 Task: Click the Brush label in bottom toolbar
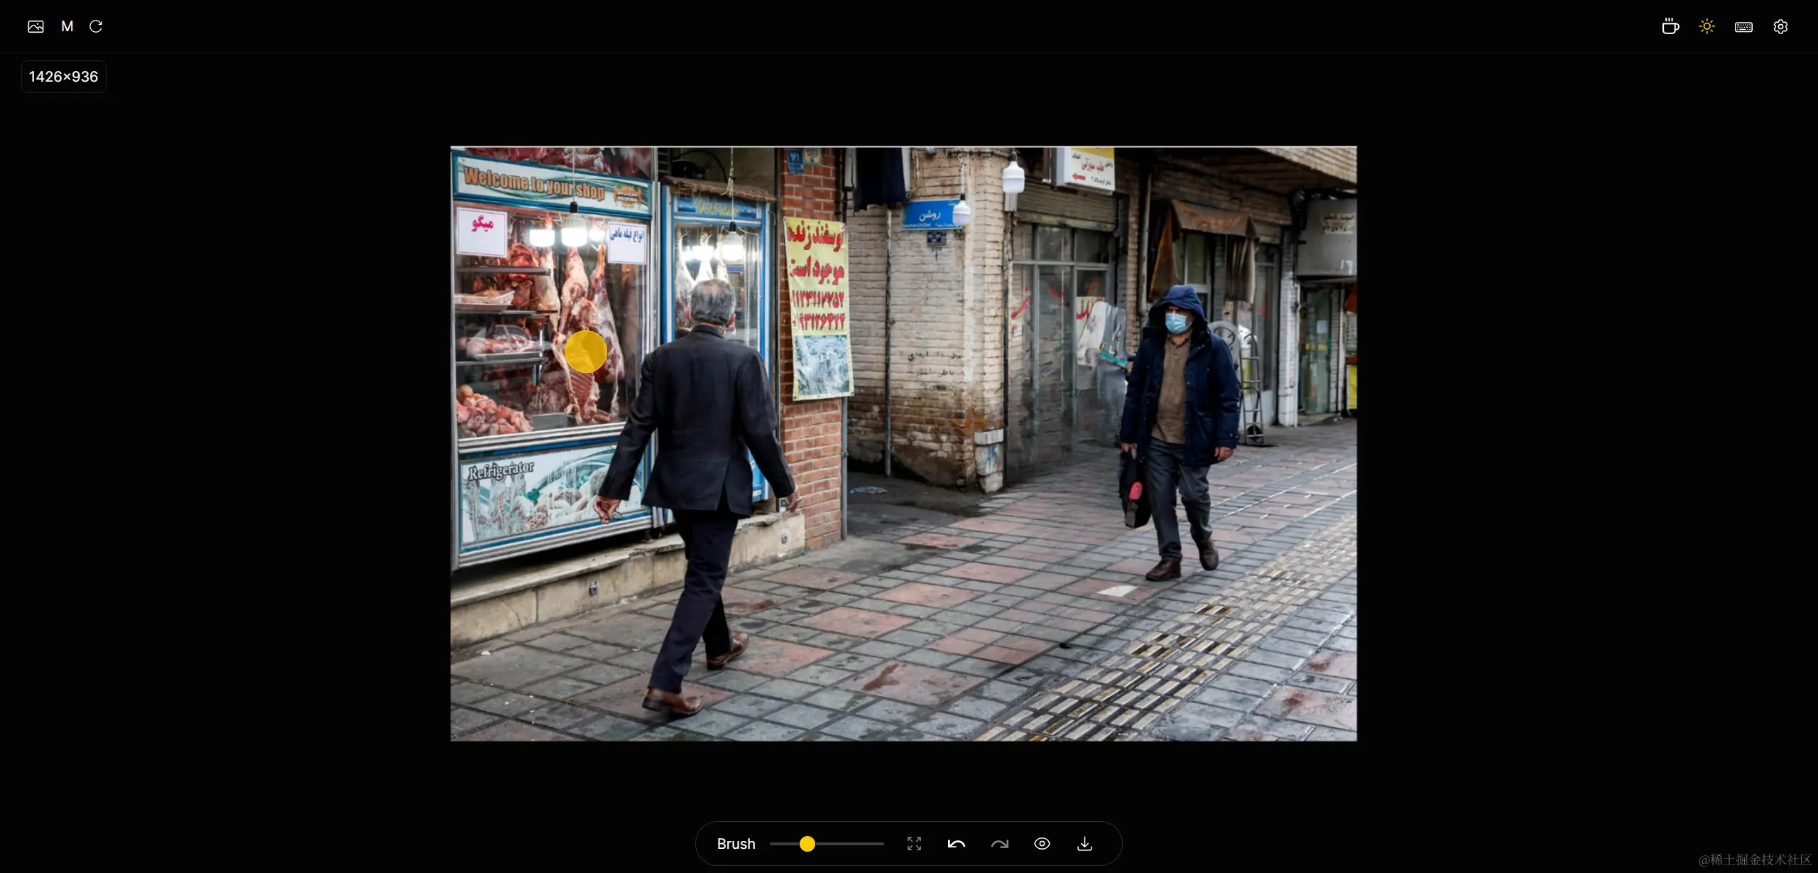[736, 844]
